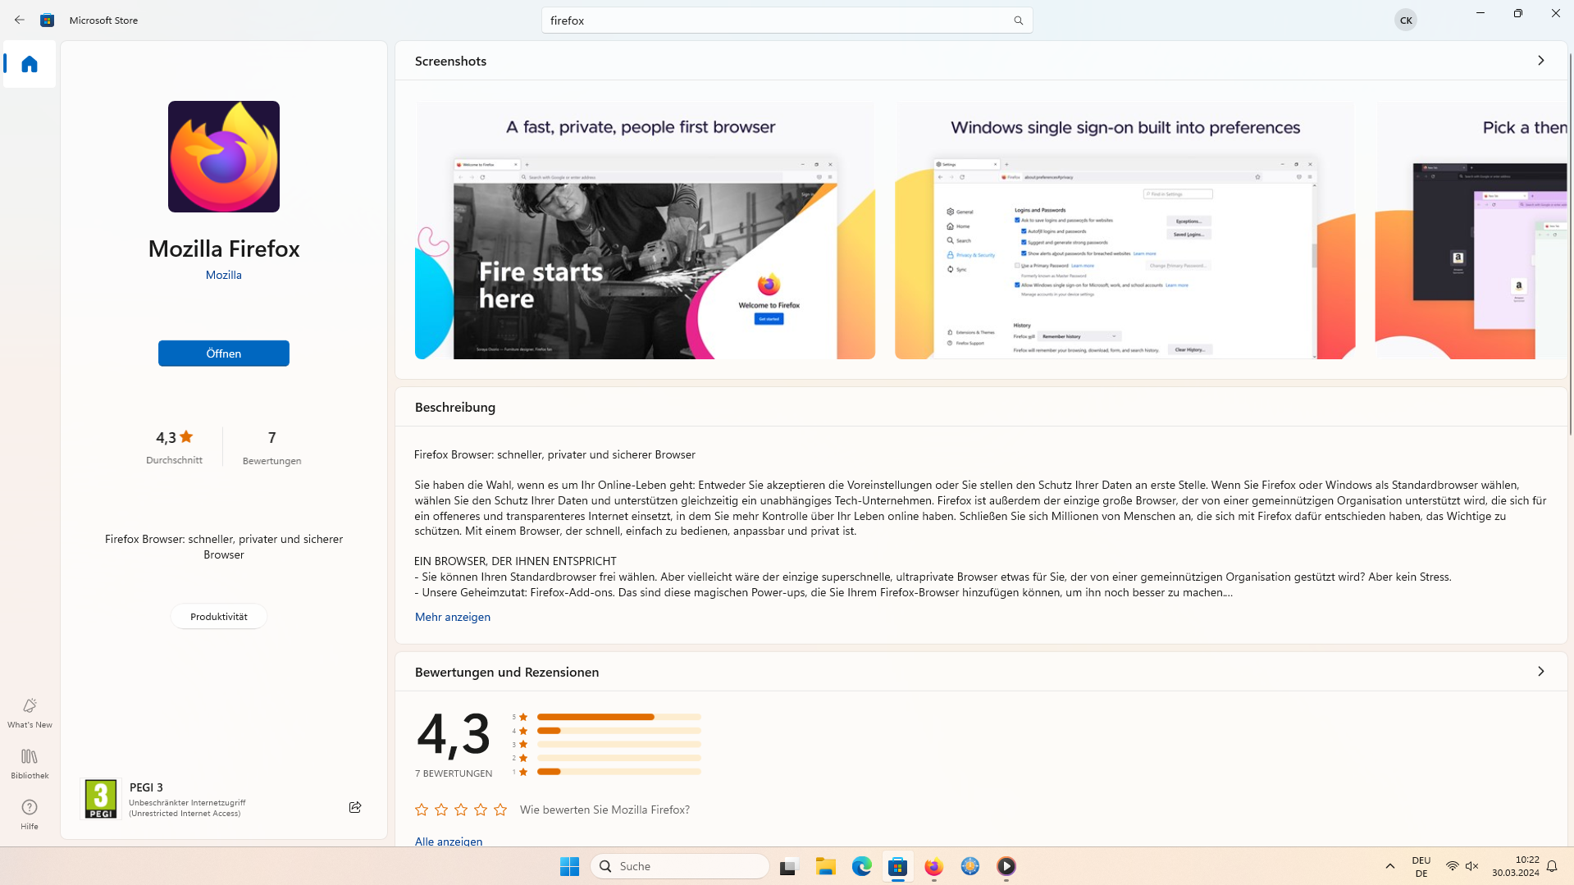Open Hilfe help in sidebar
The image size is (1574, 885).
click(x=30, y=814)
